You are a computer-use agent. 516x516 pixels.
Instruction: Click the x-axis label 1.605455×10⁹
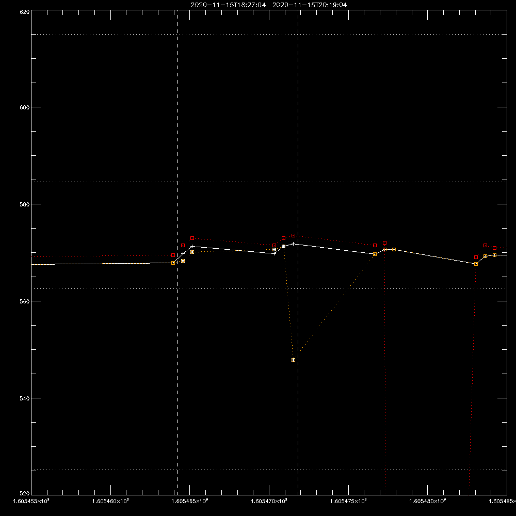[31, 501]
